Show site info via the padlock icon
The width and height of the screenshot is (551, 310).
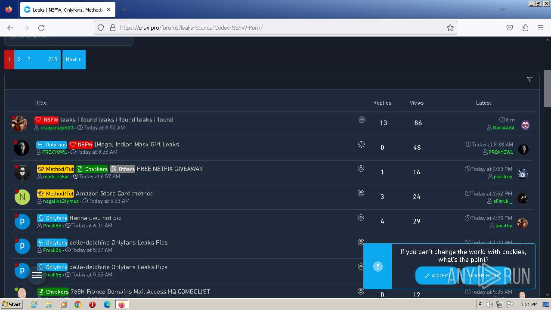113,28
